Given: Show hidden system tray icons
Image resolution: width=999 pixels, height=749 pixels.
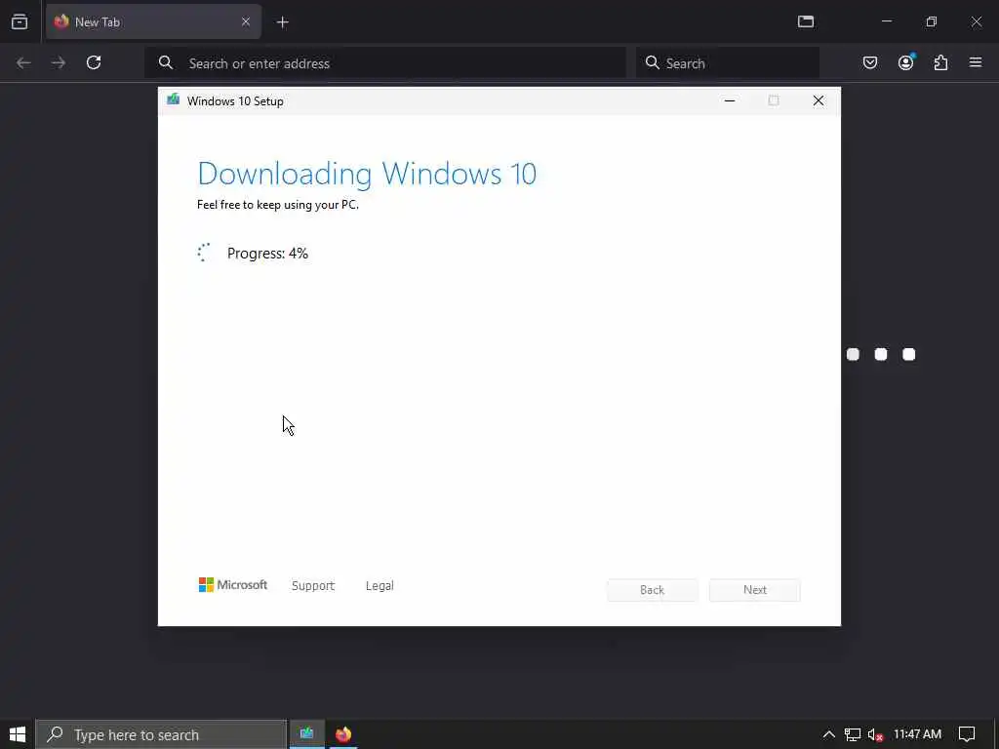Looking at the screenshot, I should tap(828, 734).
